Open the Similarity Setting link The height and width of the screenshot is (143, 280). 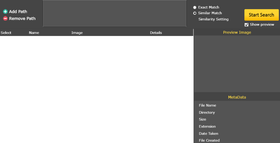(x=213, y=19)
